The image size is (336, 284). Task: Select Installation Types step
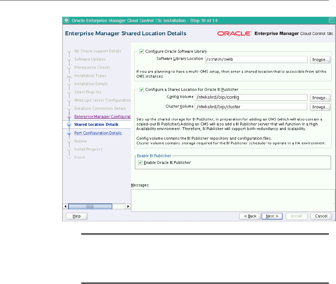coord(90,76)
